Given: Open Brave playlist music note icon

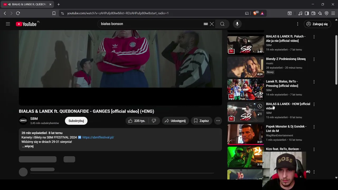Looking at the screenshot, I should [x=300, y=13].
